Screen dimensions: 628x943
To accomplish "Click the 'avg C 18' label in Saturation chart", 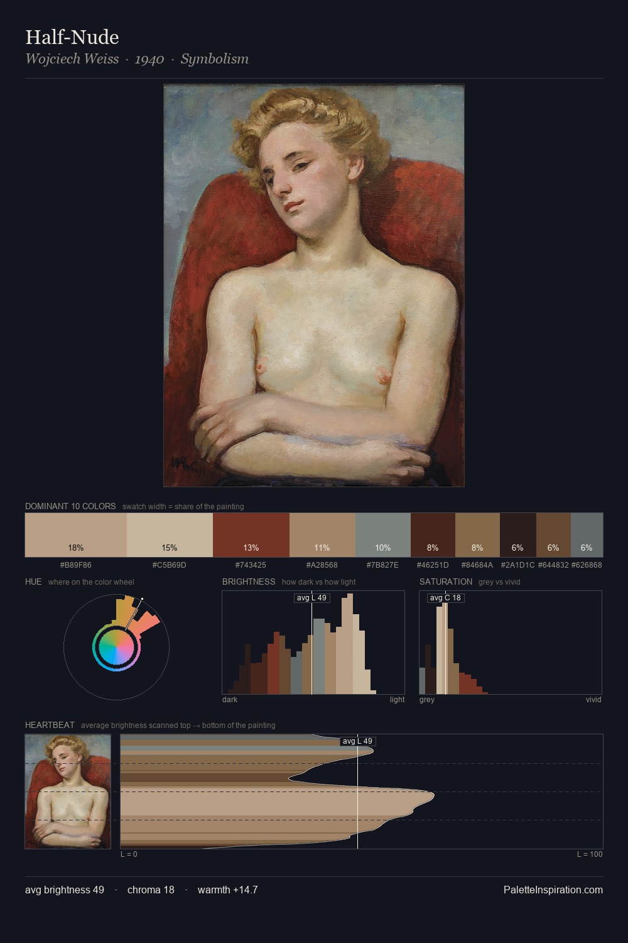I will [x=445, y=598].
